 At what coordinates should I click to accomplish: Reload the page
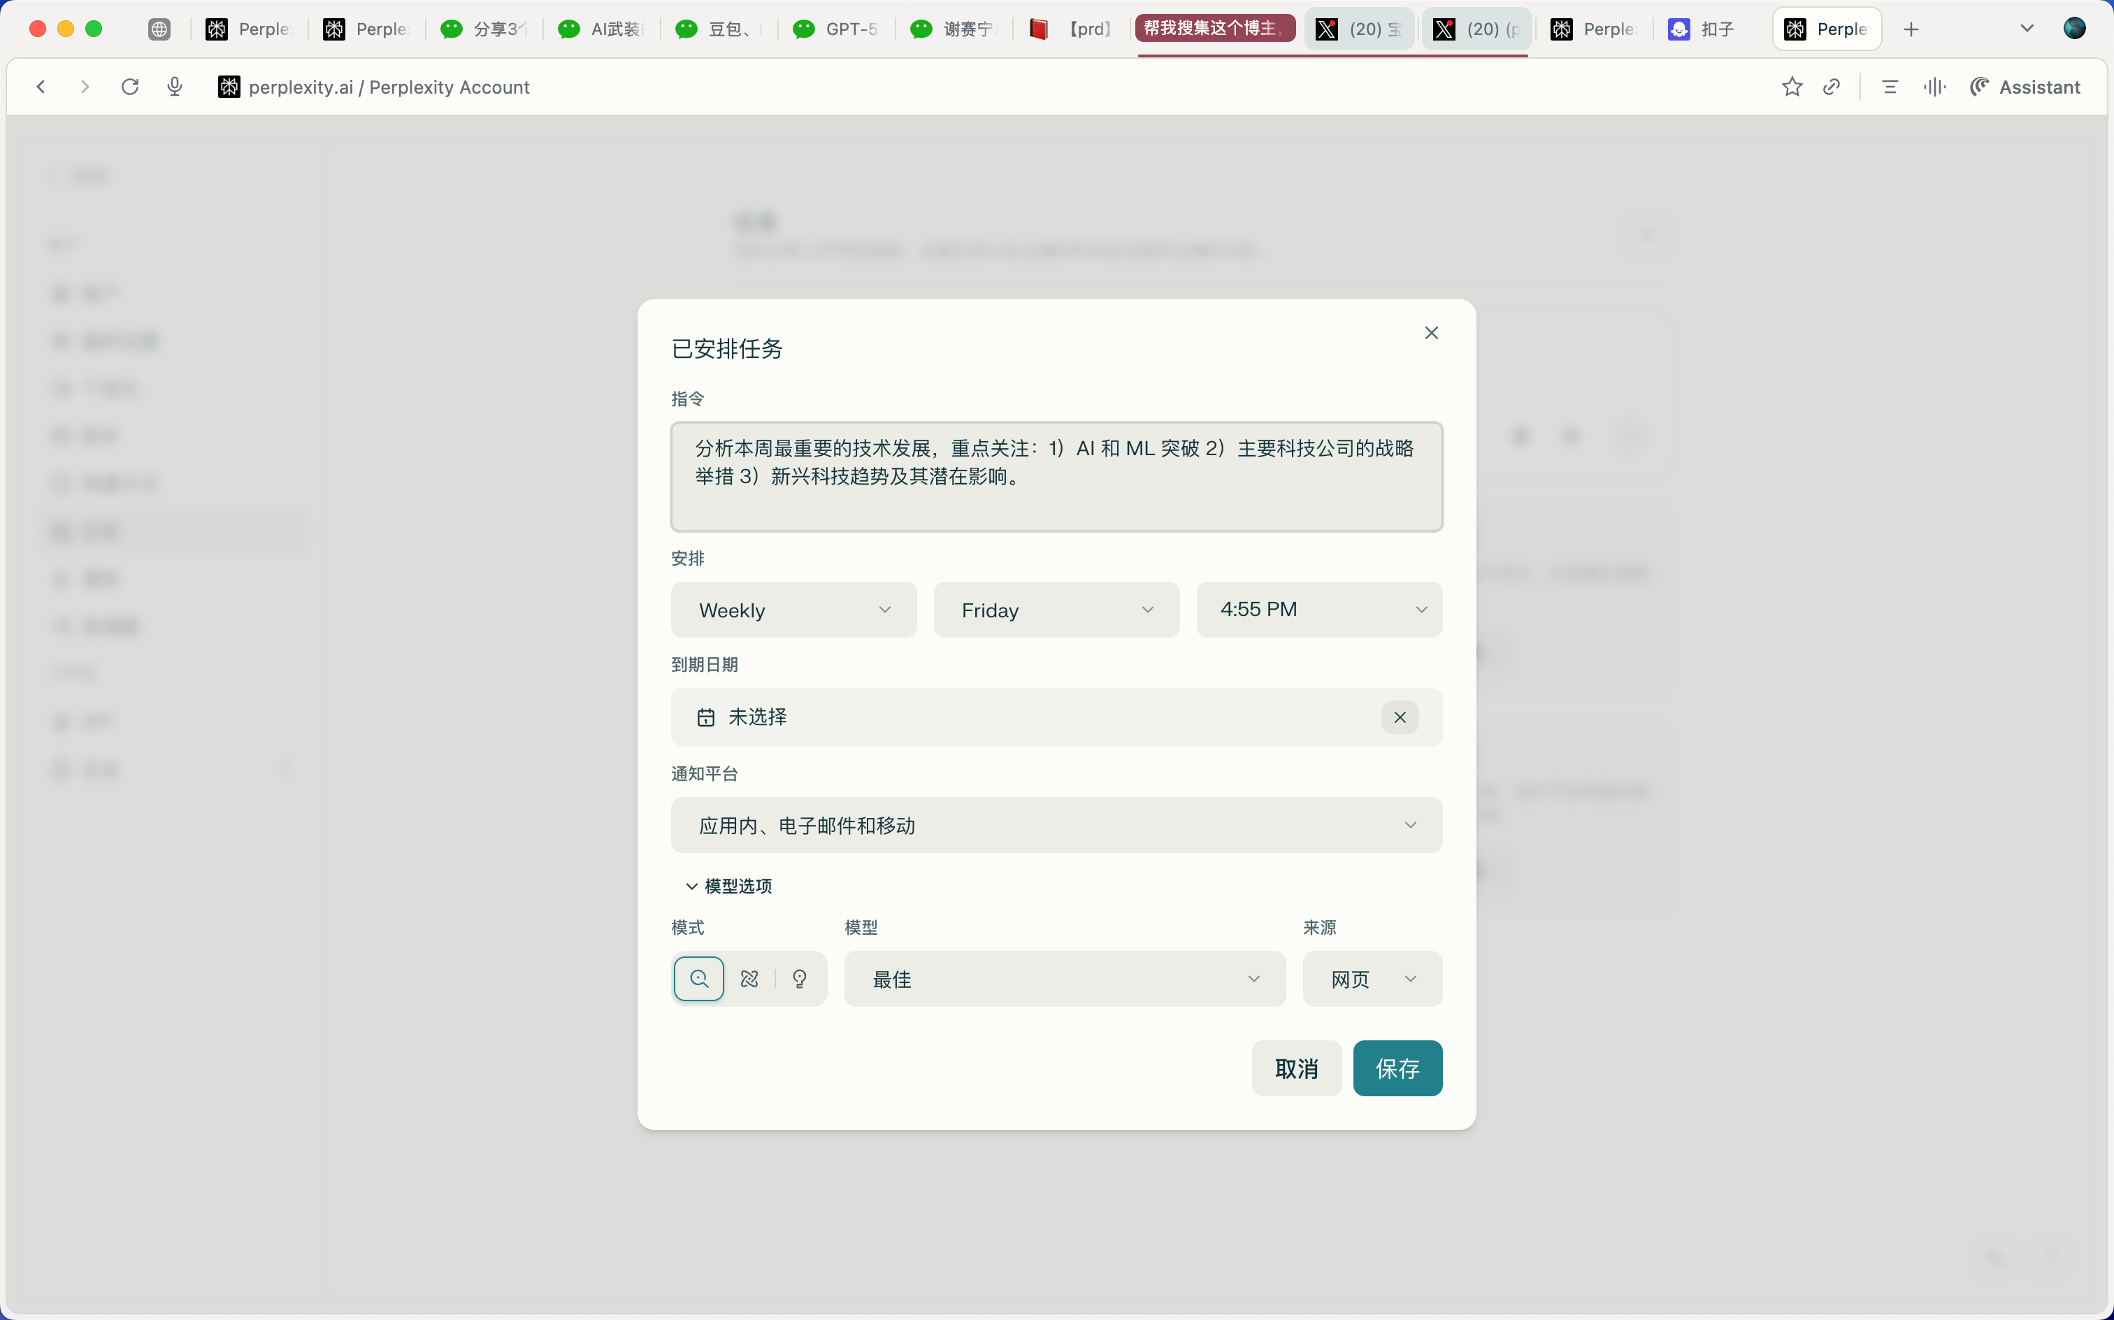coord(130,87)
